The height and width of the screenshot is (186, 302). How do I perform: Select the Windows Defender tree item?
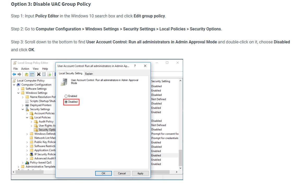tap(45, 134)
